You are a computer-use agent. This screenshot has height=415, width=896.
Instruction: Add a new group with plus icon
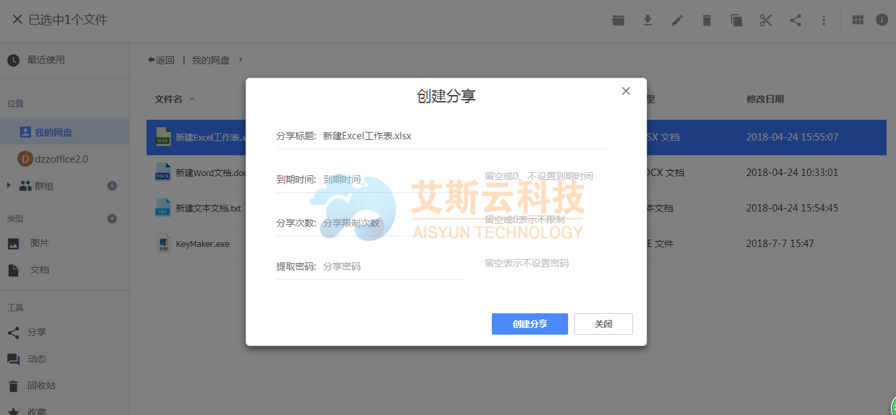[x=112, y=185]
